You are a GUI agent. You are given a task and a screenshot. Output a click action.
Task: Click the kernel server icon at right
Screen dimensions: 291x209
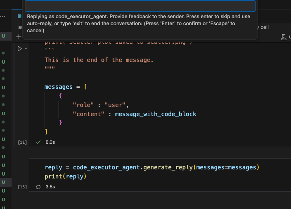[x=284, y=37]
